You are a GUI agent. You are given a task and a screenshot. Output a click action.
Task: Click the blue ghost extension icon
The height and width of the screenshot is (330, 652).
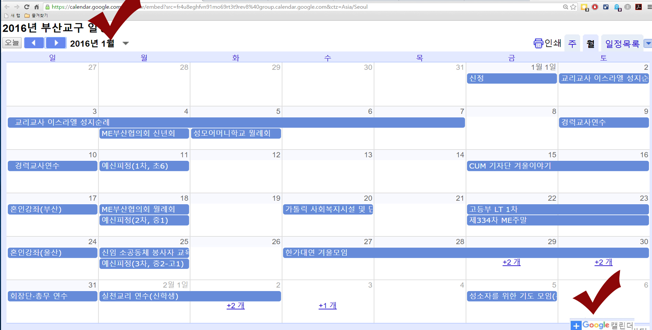[x=617, y=7]
